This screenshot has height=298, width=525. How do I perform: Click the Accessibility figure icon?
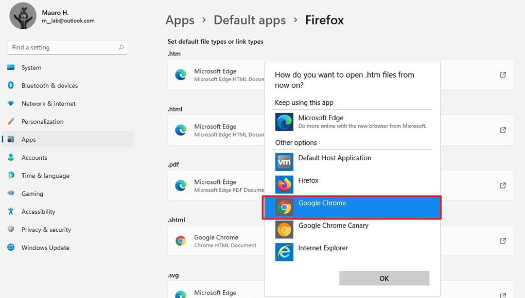[x=11, y=211]
